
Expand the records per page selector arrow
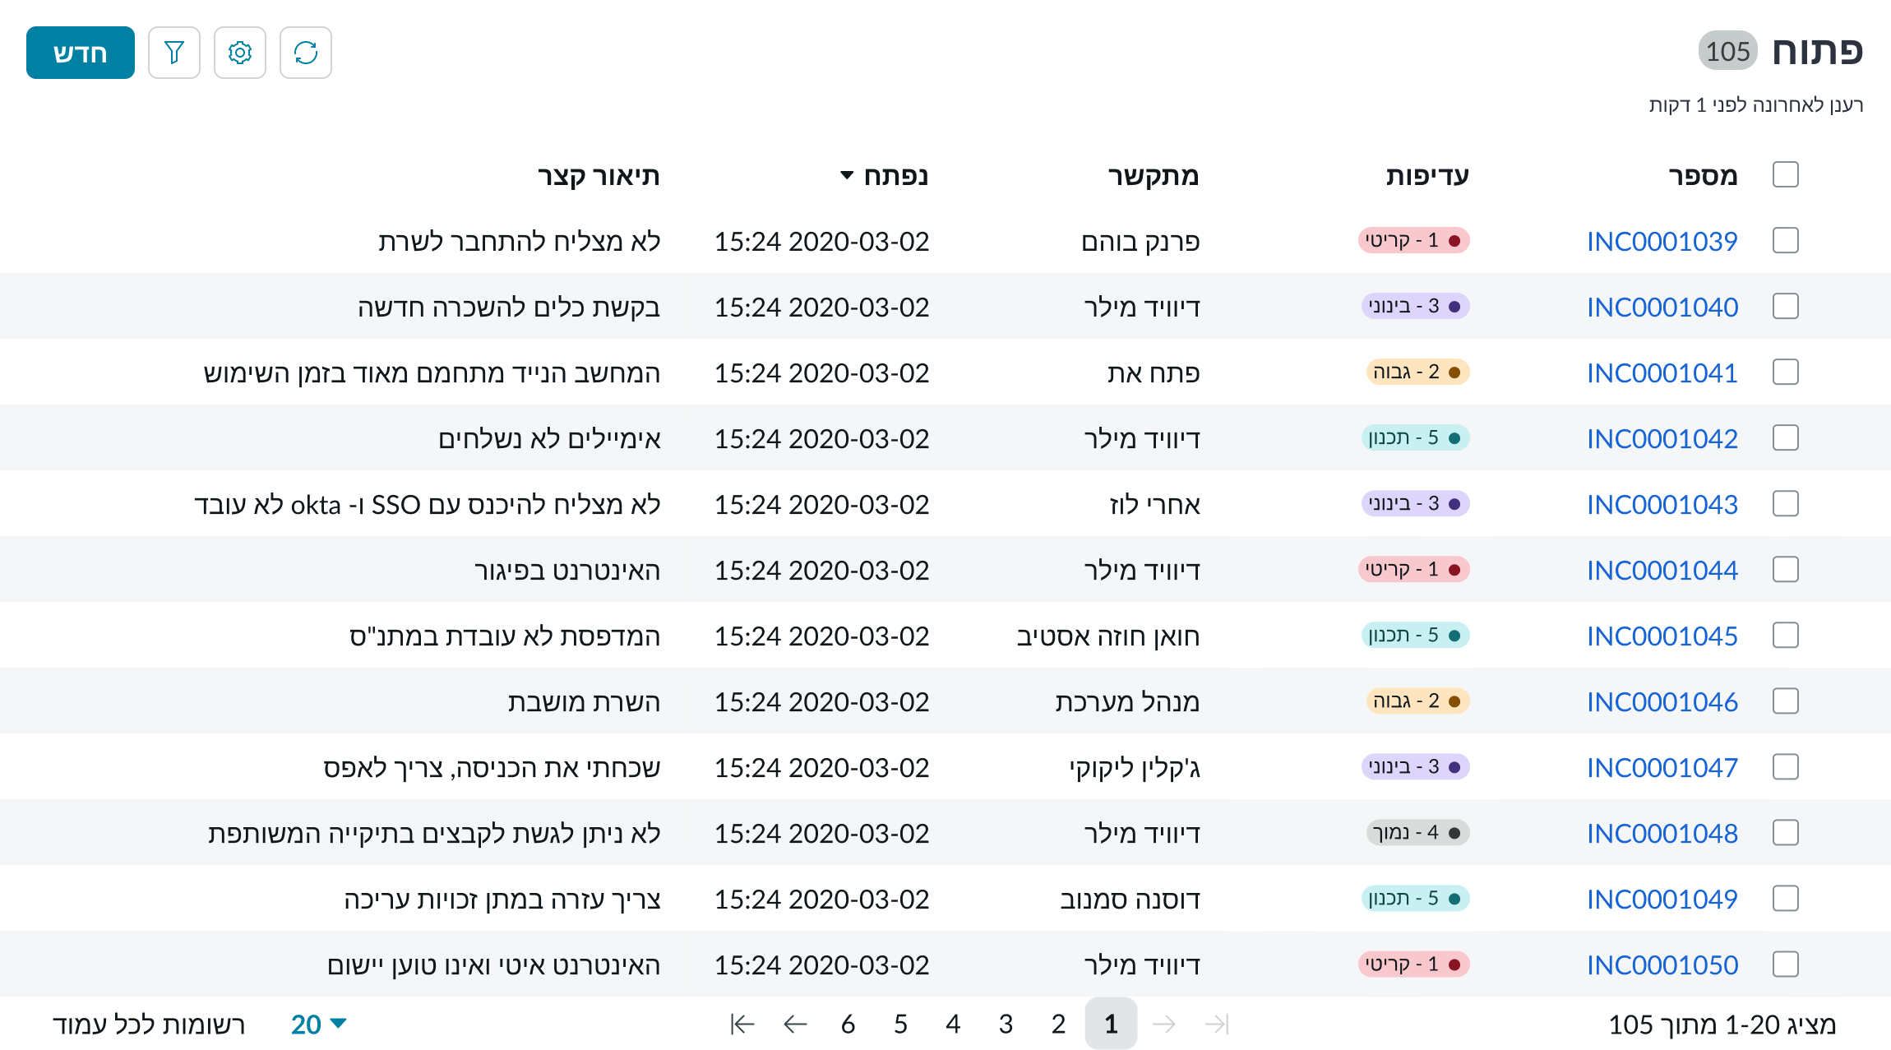click(x=337, y=1025)
